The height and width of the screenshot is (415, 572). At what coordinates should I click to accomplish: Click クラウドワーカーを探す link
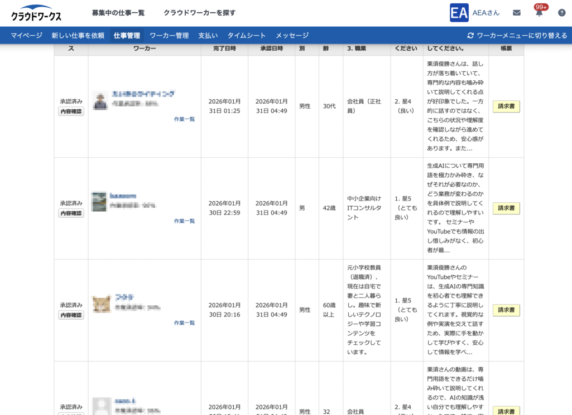199,13
